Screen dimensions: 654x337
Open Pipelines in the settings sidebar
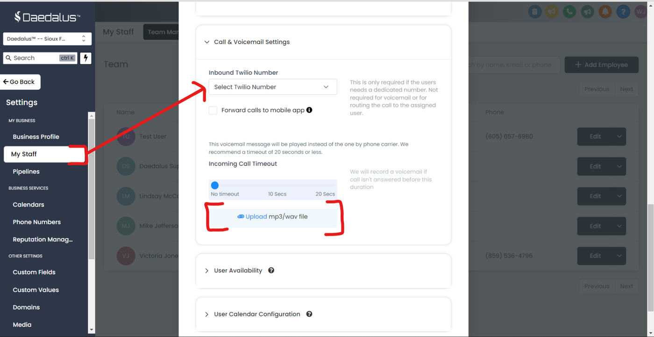click(26, 172)
